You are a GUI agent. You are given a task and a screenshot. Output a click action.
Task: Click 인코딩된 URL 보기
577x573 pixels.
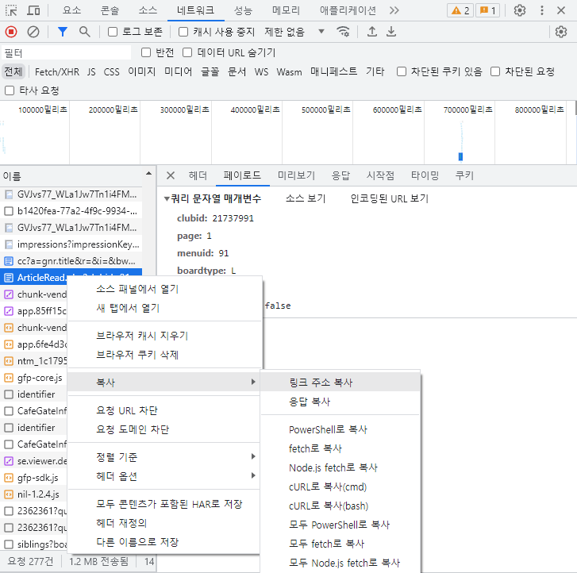tap(390, 198)
